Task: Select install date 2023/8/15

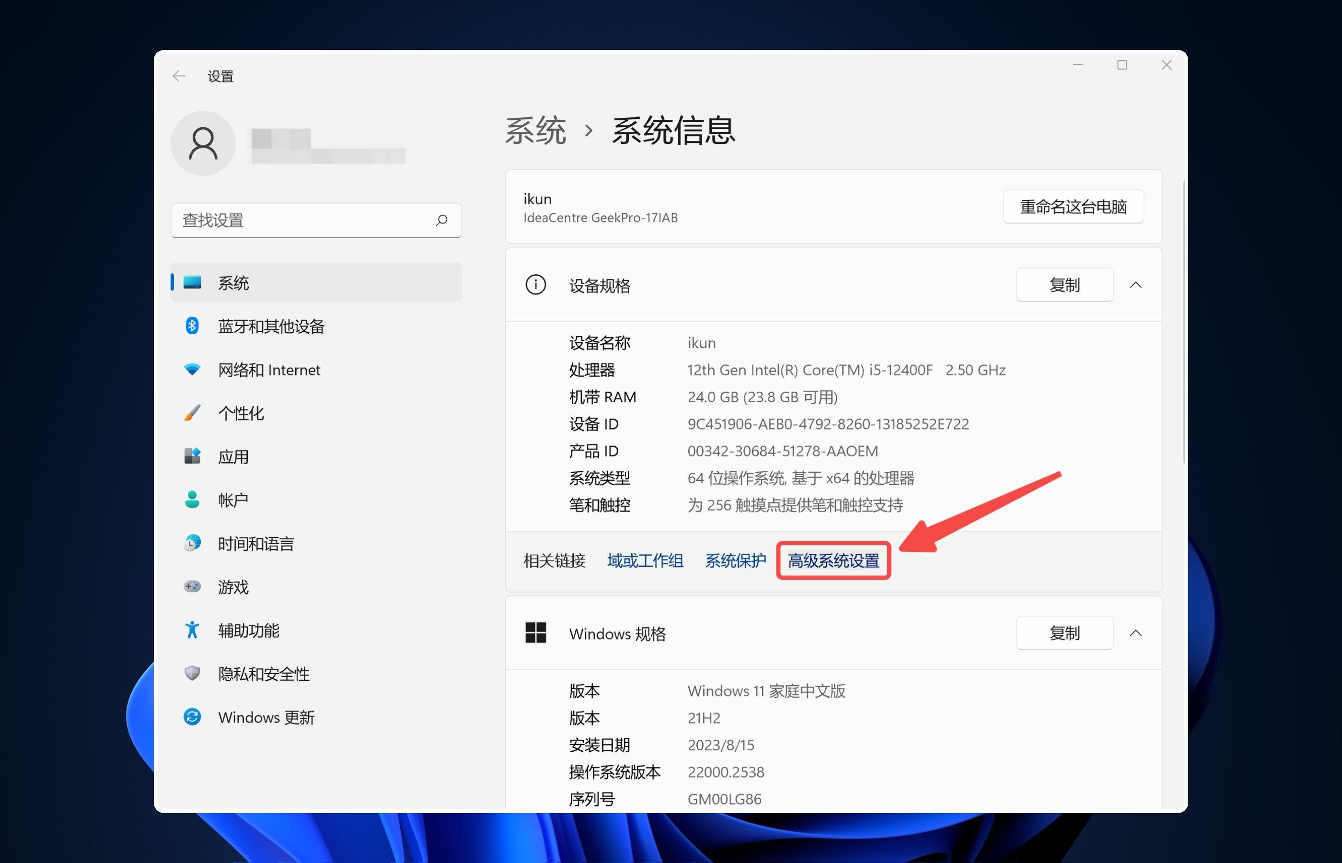Action: click(721, 746)
